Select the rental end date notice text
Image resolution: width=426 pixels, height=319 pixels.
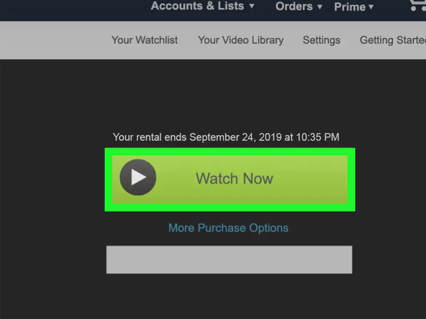tap(226, 137)
